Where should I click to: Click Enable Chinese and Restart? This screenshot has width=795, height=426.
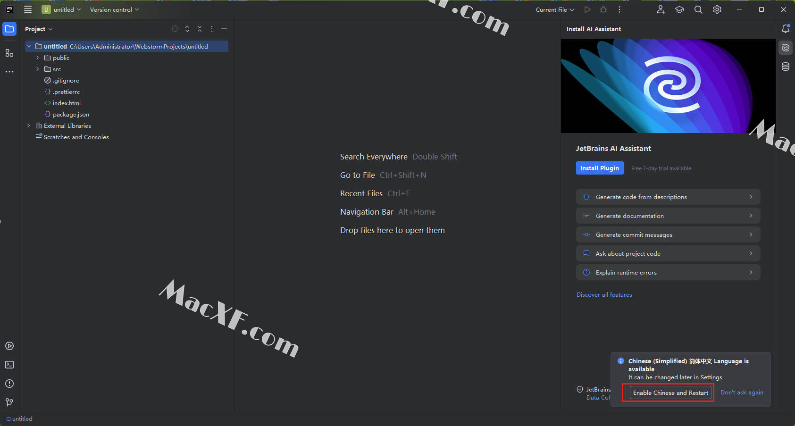click(670, 393)
